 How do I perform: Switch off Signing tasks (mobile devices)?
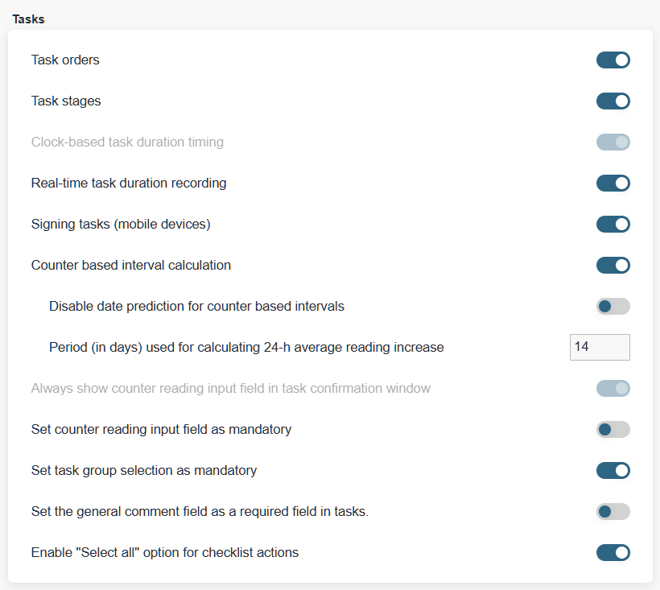(x=613, y=225)
